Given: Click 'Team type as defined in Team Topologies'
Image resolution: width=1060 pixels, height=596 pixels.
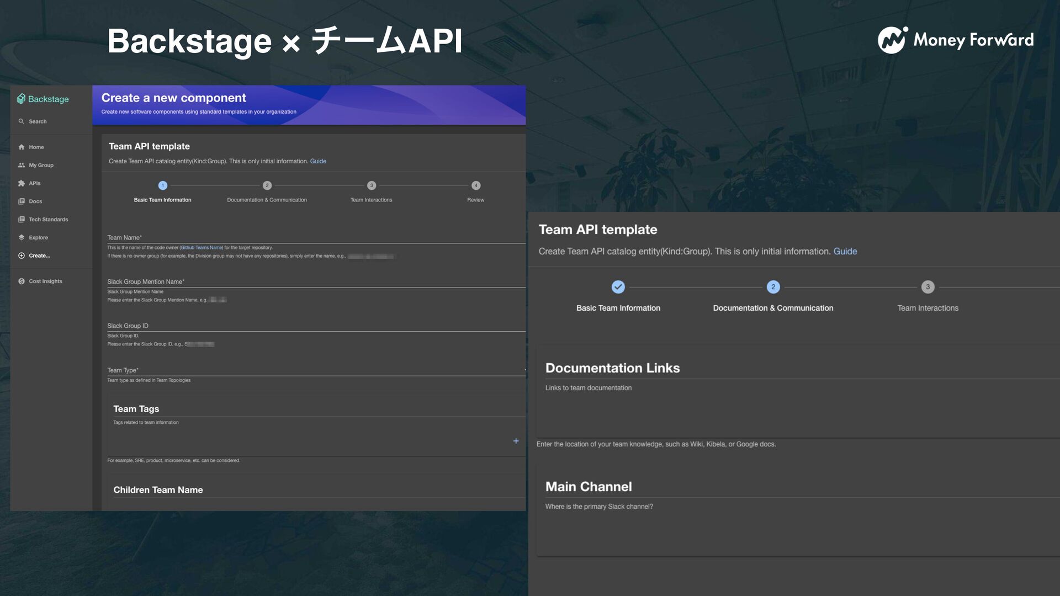Looking at the screenshot, I should [x=149, y=380].
